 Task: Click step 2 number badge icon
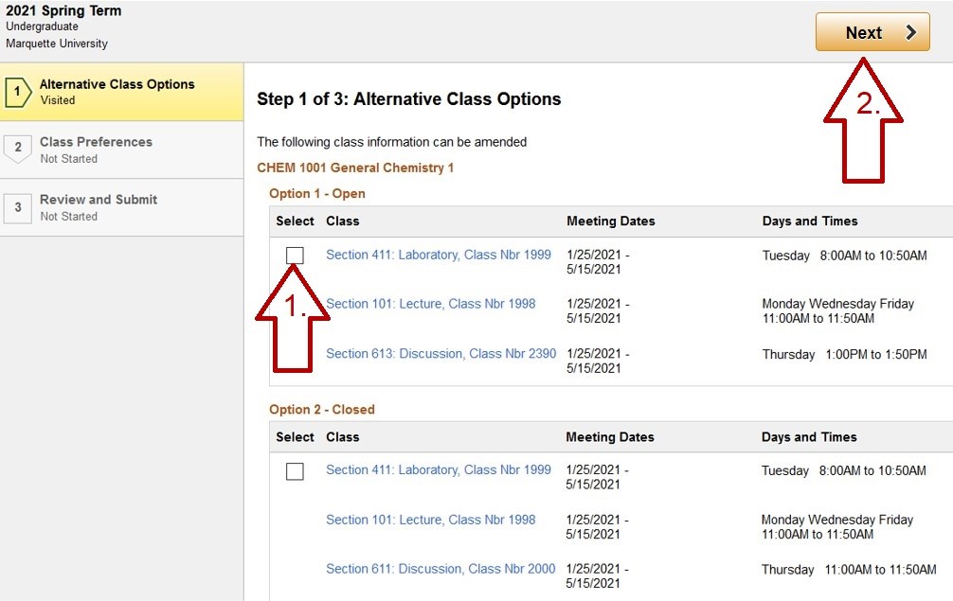click(17, 149)
